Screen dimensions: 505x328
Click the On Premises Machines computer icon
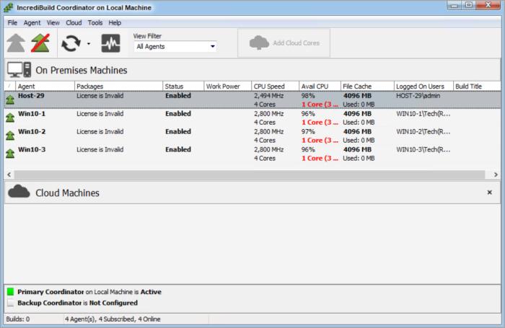[19, 70]
